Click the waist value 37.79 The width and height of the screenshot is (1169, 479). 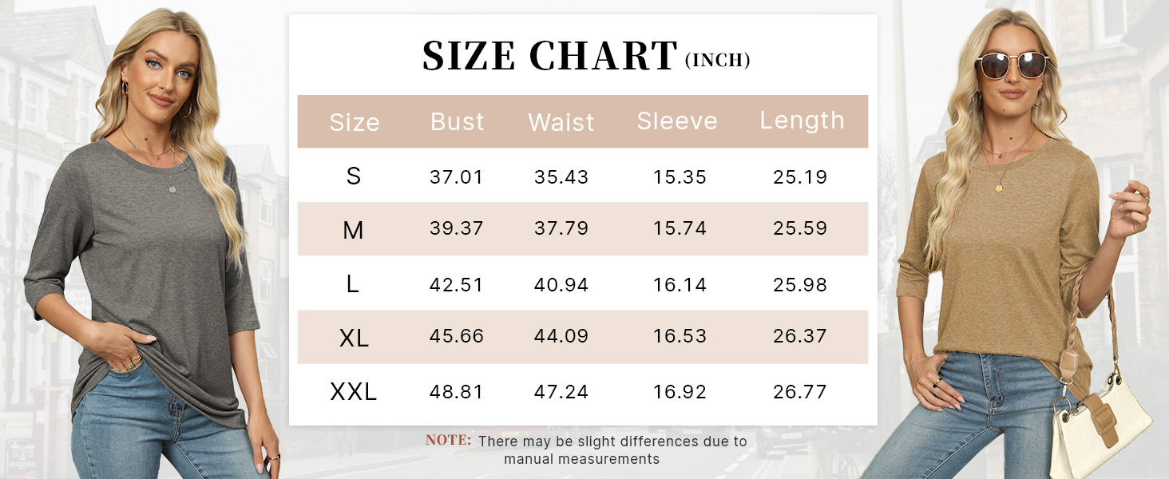pos(561,229)
